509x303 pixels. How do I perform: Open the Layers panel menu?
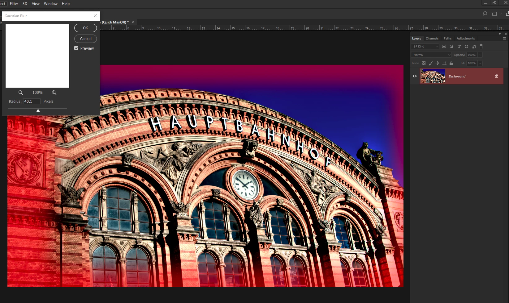505,39
